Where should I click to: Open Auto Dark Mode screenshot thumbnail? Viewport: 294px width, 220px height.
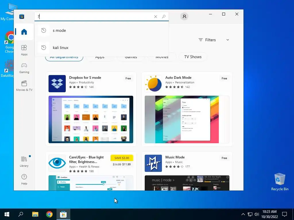[x=187, y=119]
